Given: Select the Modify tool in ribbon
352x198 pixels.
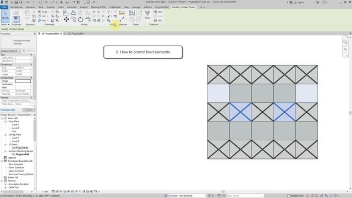Looking at the screenshot, I should tap(5, 16).
